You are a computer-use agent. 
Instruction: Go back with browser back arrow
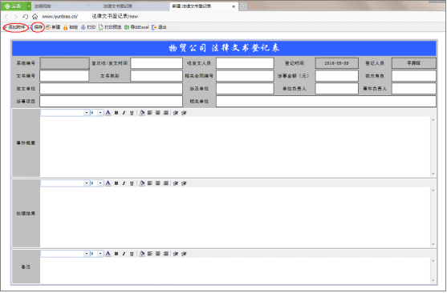7,17
